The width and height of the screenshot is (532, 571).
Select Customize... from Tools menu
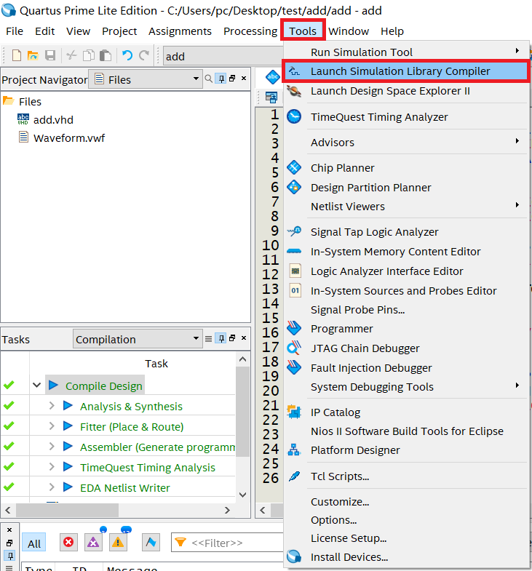[406, 502]
